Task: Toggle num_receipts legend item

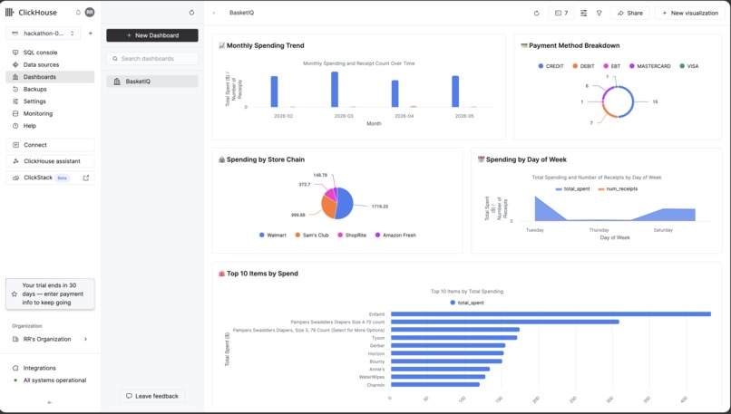Action: [x=619, y=189]
